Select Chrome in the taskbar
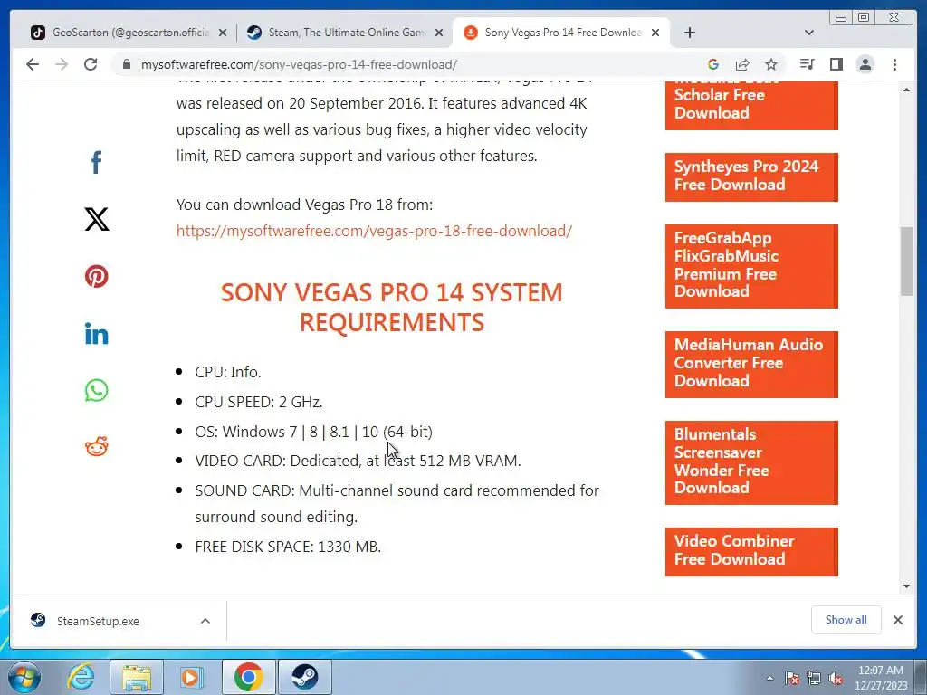Viewport: 927px width, 695px height. coord(248,677)
